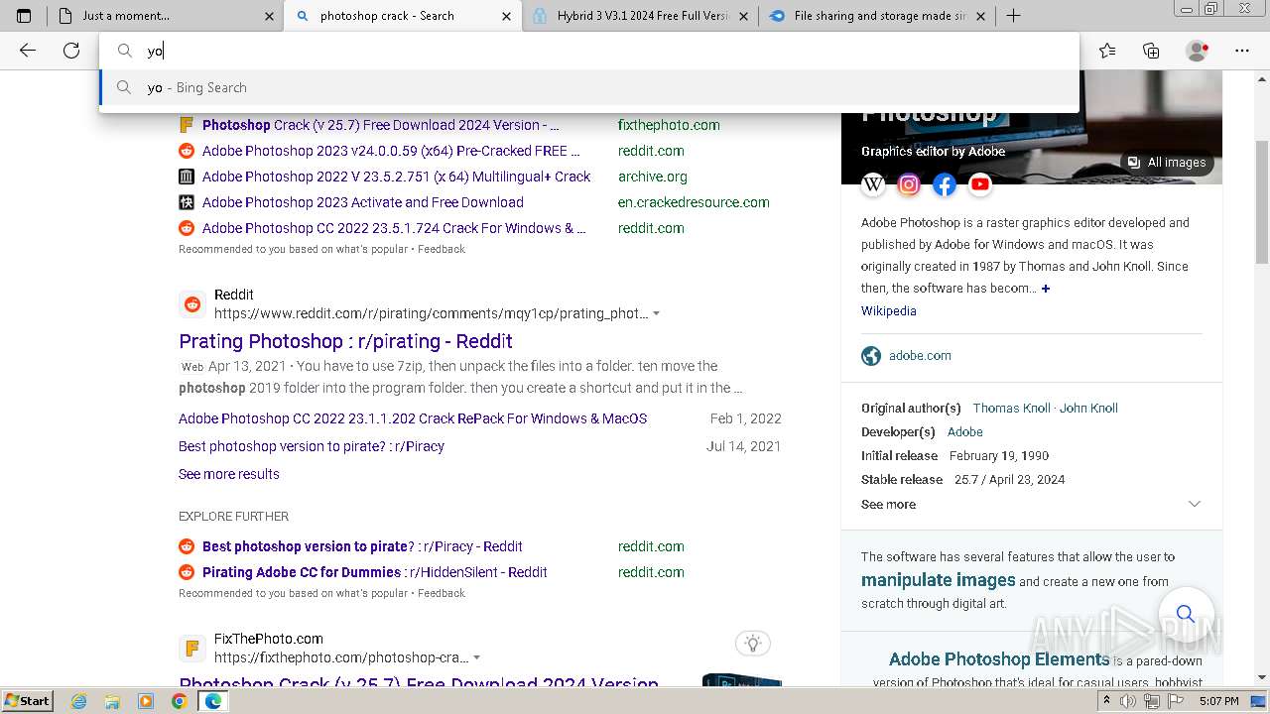Viewport: 1270px width, 714px height.
Task: Click 'See more' in the knowledge panel
Action: 888,504
